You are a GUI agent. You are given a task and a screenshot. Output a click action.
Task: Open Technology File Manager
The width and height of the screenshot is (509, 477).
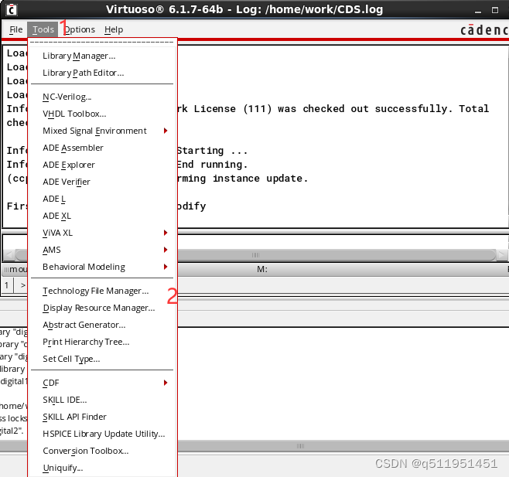pyautogui.click(x=102, y=291)
